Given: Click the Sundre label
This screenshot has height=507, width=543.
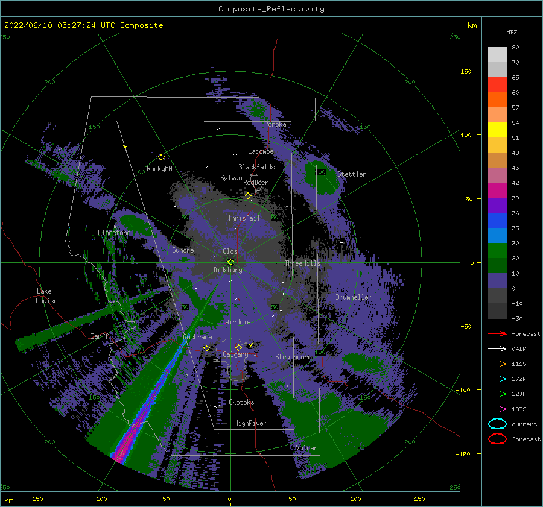Looking at the screenshot, I should click(x=183, y=250).
